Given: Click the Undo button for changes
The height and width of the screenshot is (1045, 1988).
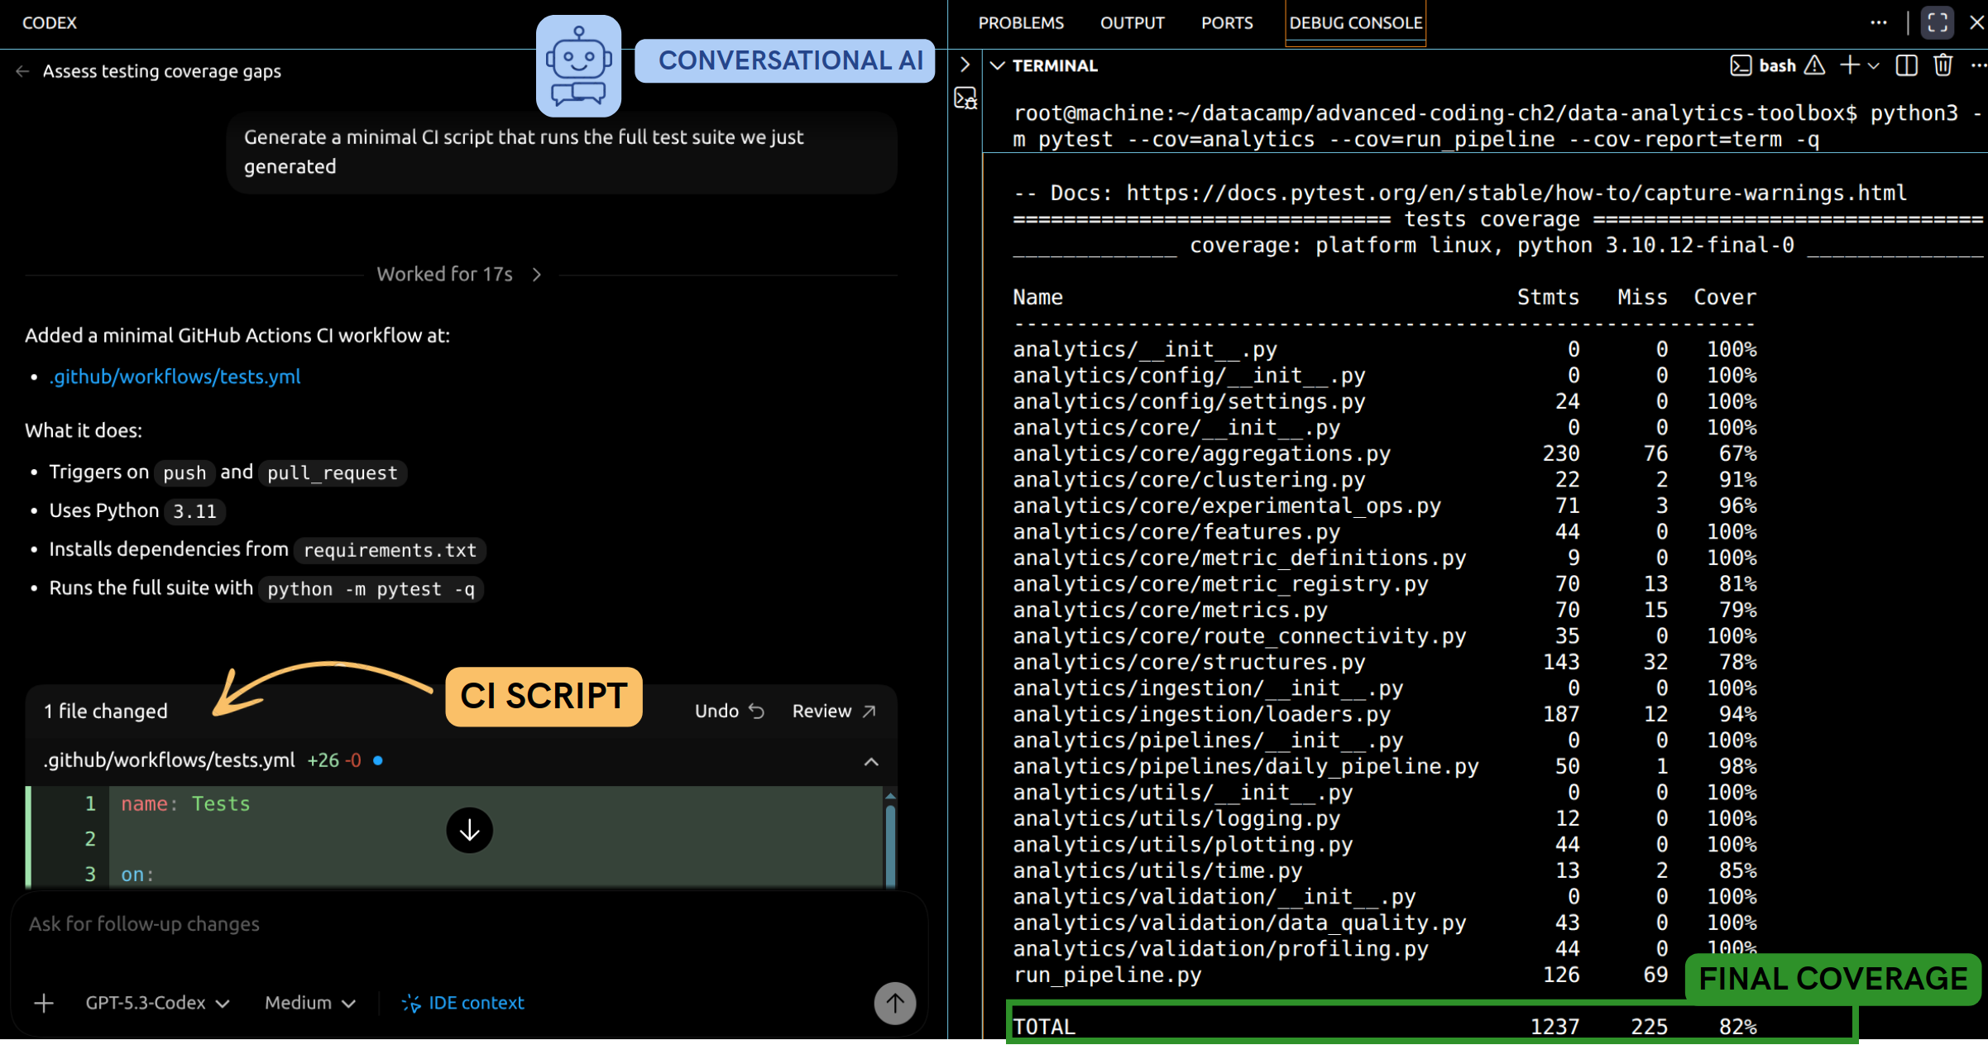Looking at the screenshot, I should (x=729, y=711).
